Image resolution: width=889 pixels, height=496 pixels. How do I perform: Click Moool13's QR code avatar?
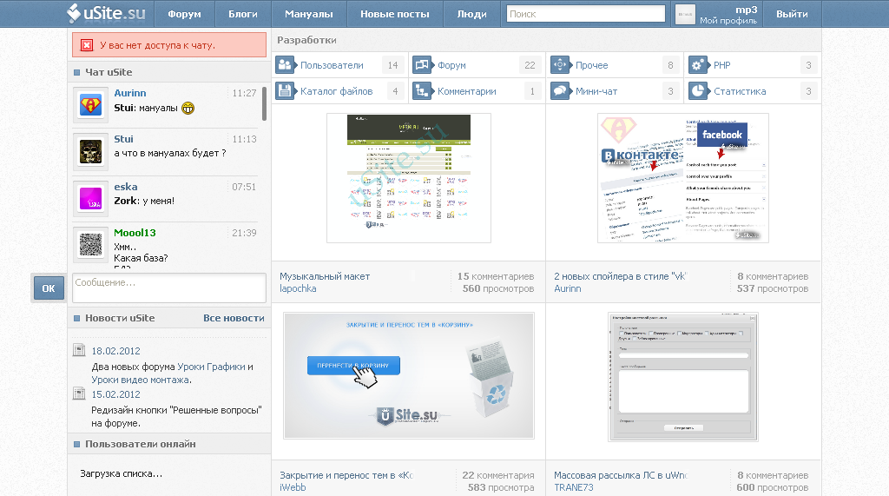click(90, 245)
